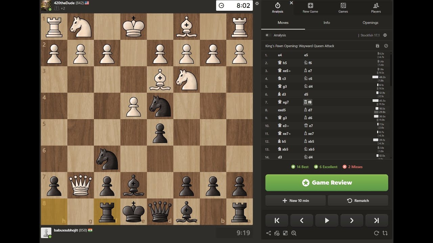Flip the board orientation
The image size is (433, 243).
385,233
